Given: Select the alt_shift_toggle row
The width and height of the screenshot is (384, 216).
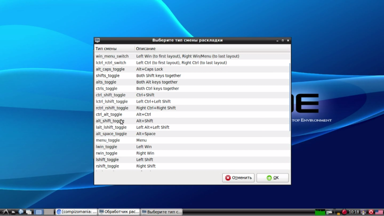Looking at the screenshot, I should click(x=192, y=121).
